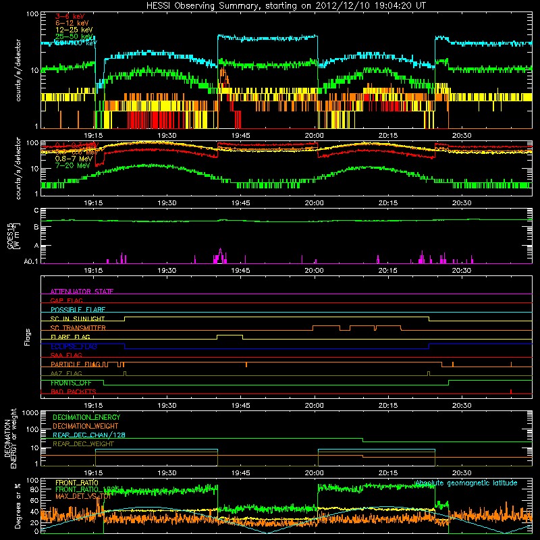This screenshot has height=540, width=540.
Task: Select the BAD_PACKETS flag label
Action: pyautogui.click(x=74, y=391)
